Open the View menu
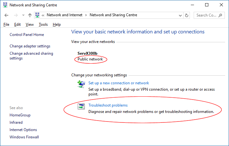The width and height of the screenshot is (229, 146). coord(30,24)
